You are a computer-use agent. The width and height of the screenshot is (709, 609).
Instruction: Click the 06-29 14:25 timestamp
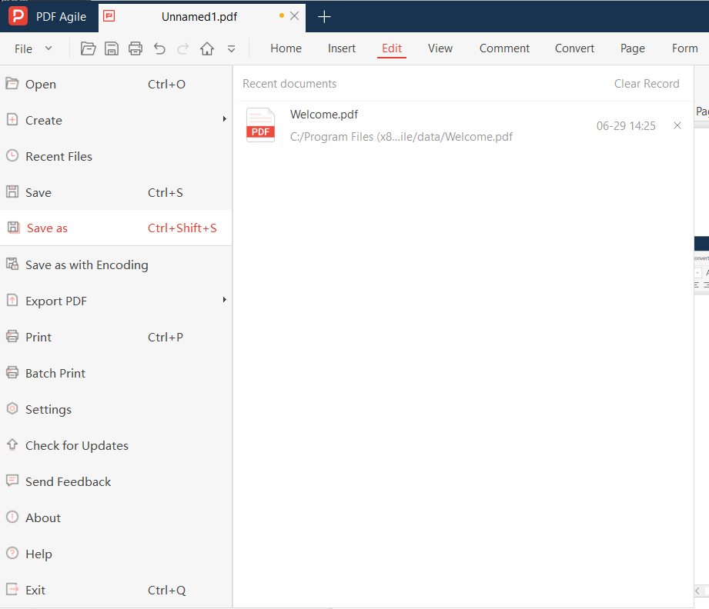click(x=626, y=126)
